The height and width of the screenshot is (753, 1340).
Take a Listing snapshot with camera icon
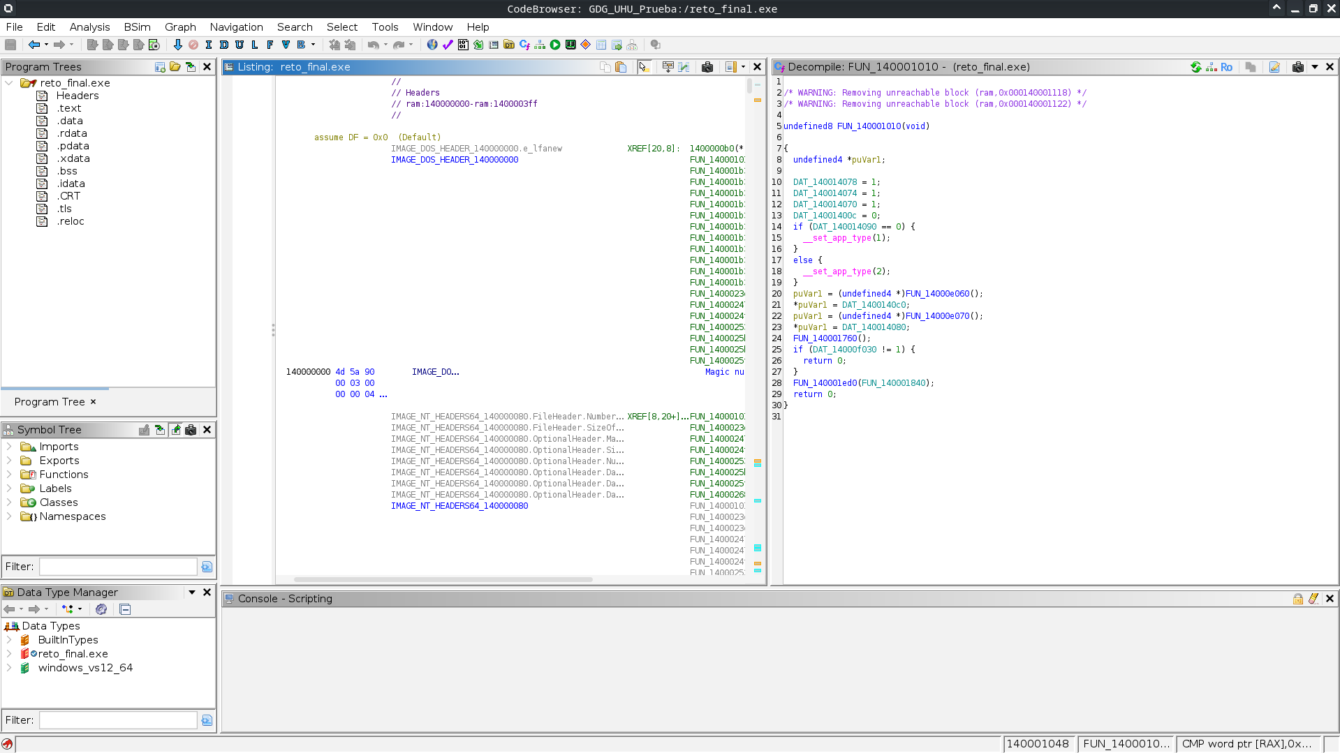(x=707, y=67)
